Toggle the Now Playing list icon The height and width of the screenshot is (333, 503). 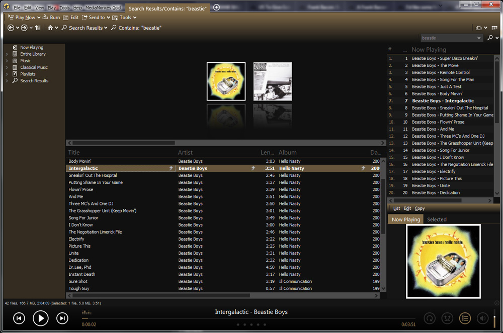pyautogui.click(x=465, y=318)
